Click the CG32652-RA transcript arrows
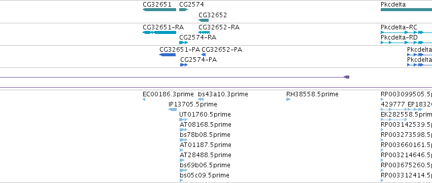The height and width of the screenshot is (183, 432). (204, 32)
